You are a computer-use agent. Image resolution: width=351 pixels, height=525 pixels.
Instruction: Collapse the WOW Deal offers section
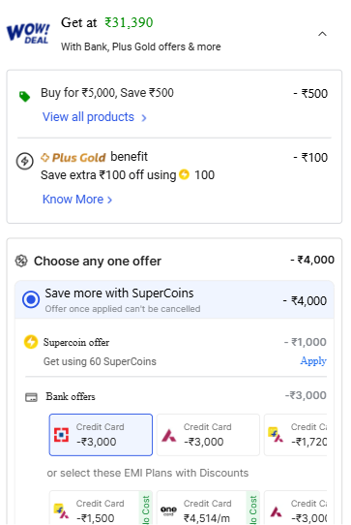pos(322,34)
